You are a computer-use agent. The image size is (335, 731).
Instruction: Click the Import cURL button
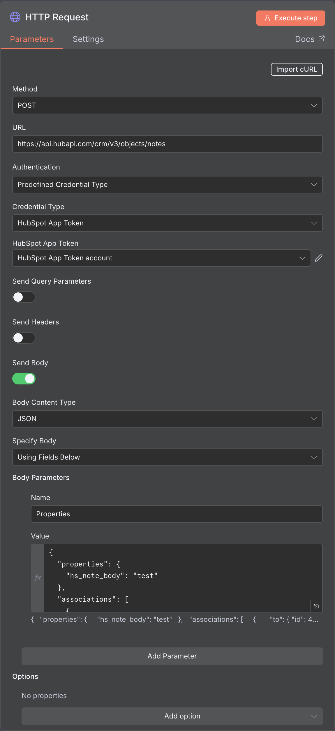[297, 69]
